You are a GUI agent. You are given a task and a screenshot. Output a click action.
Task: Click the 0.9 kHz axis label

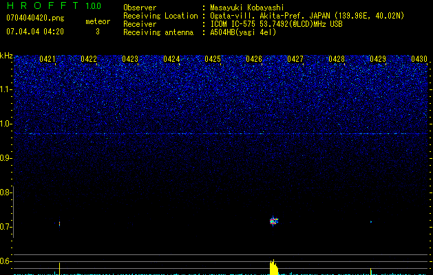pos(6,158)
